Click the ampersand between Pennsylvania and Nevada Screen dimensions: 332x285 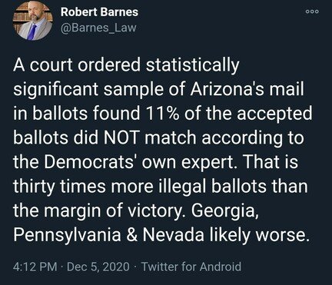tap(131, 235)
